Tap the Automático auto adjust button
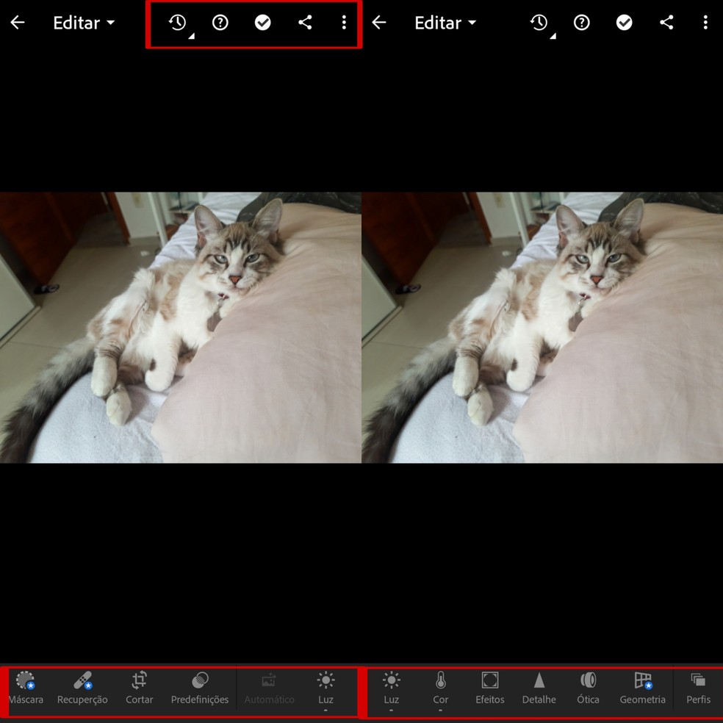723x723 pixels. (269, 688)
